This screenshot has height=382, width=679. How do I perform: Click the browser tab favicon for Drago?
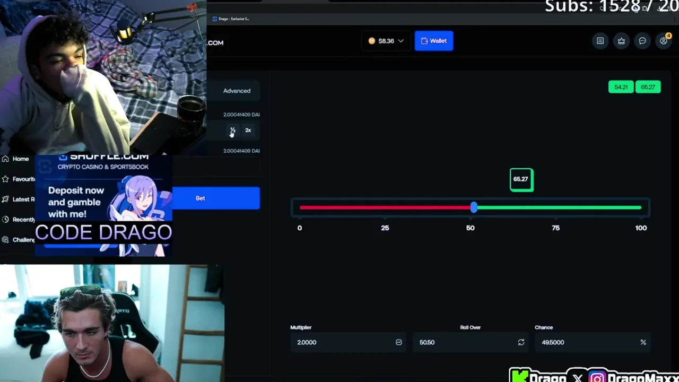[x=214, y=19]
